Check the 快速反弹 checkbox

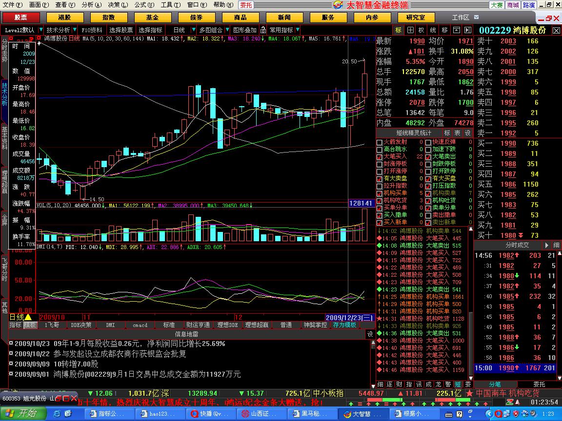coord(428,142)
